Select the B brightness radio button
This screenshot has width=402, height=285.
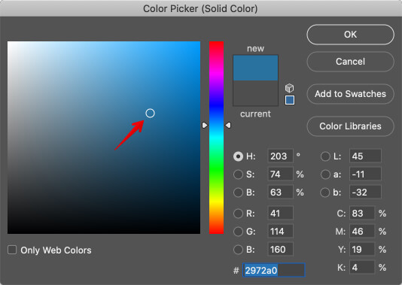tap(238, 193)
